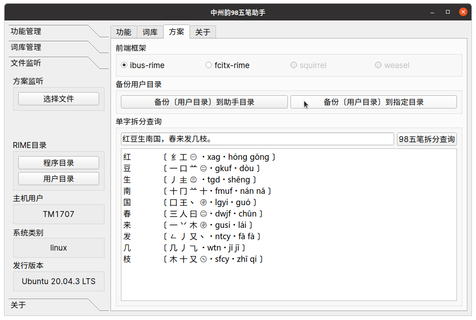Click the 主机用户 label
Screen dimensions: 476x320
28,198
